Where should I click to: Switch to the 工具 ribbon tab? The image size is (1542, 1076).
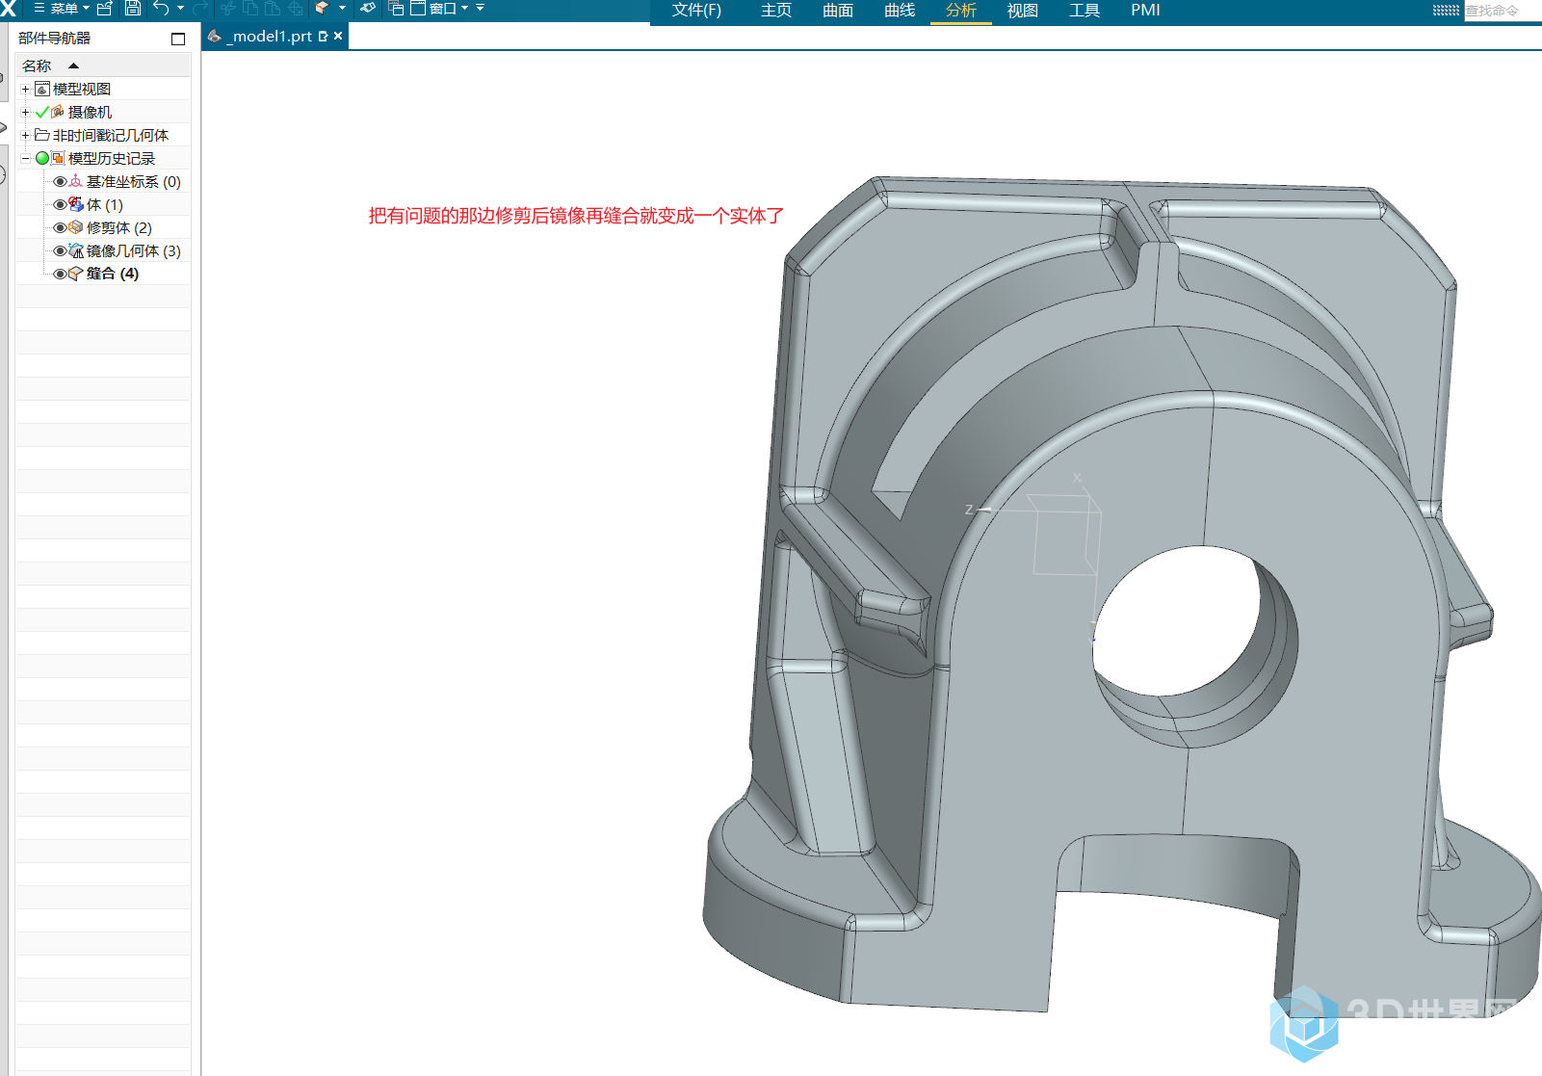click(1085, 11)
